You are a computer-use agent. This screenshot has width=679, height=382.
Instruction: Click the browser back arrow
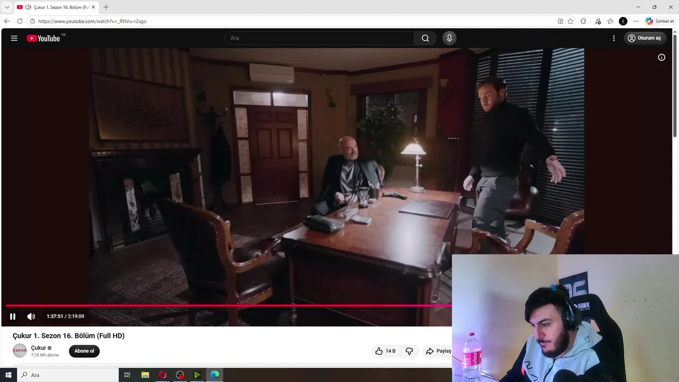(x=7, y=21)
